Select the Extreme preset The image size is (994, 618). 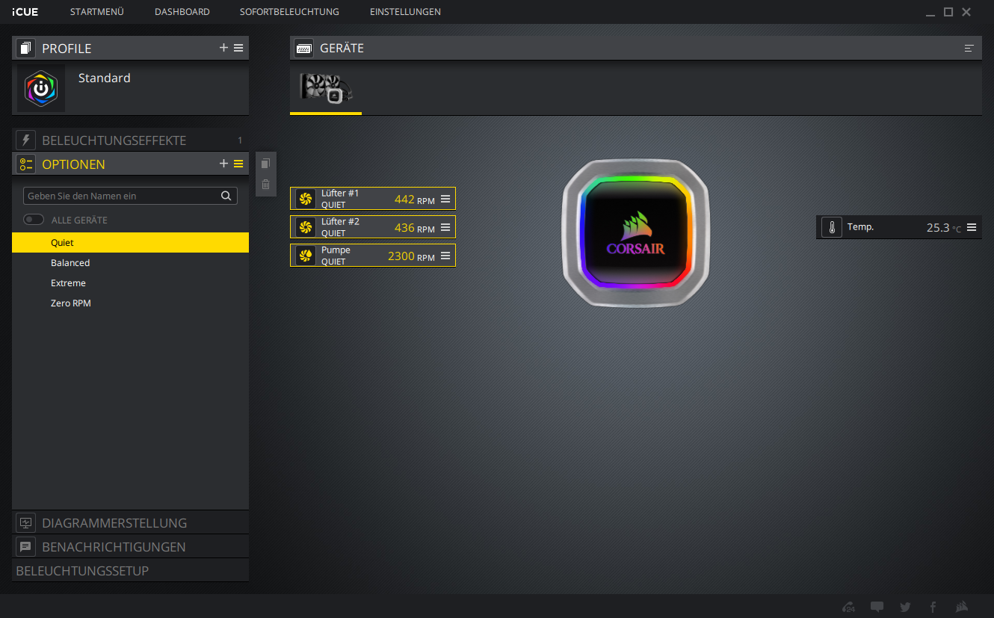point(130,282)
